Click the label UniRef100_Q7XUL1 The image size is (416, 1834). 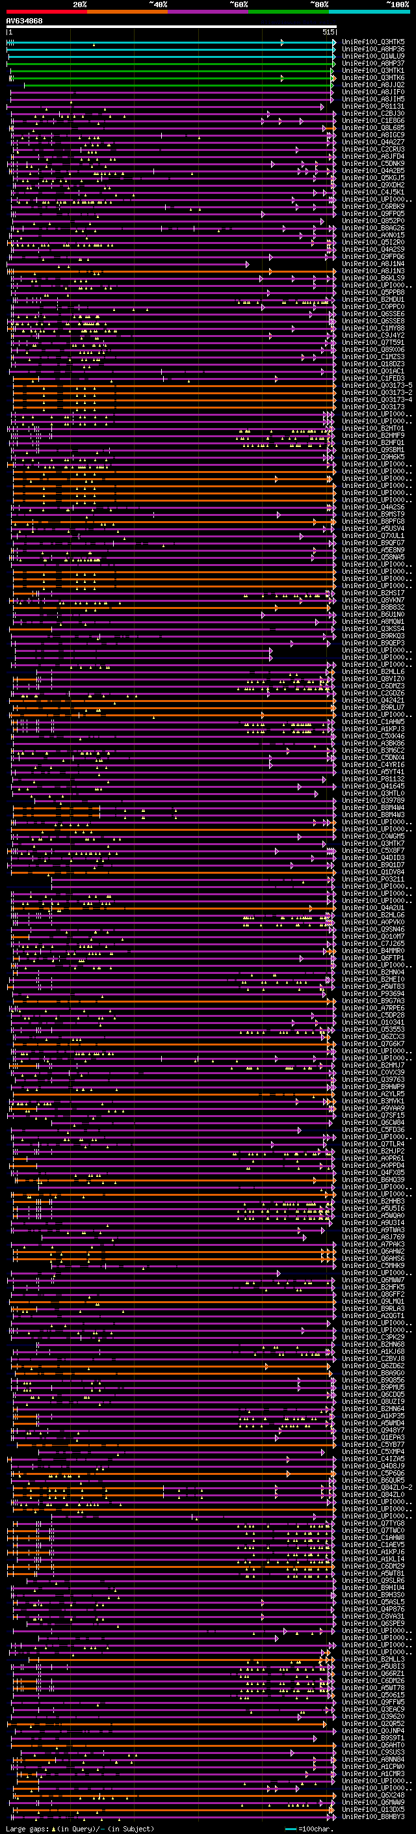[x=373, y=536]
